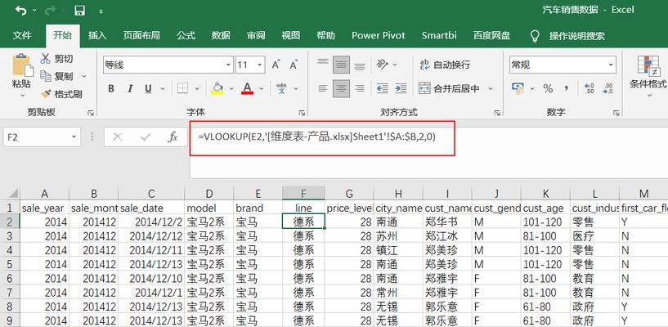Click 合并后居中 merge and center
This screenshot has height=327, width=668.
coord(450,88)
